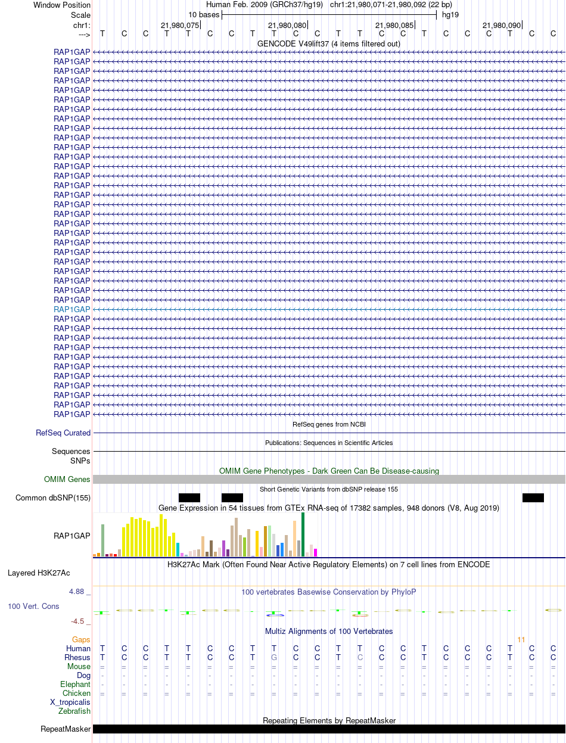This screenshot has height=743, width=566.
Task: Click the 'RefSeq genes from NCBI' title
Action: point(329,424)
